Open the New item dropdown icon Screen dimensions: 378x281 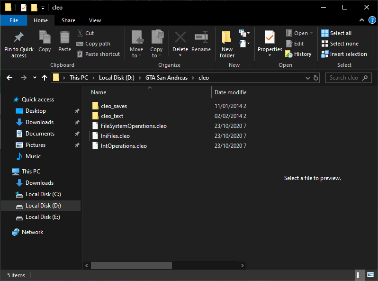(244, 33)
